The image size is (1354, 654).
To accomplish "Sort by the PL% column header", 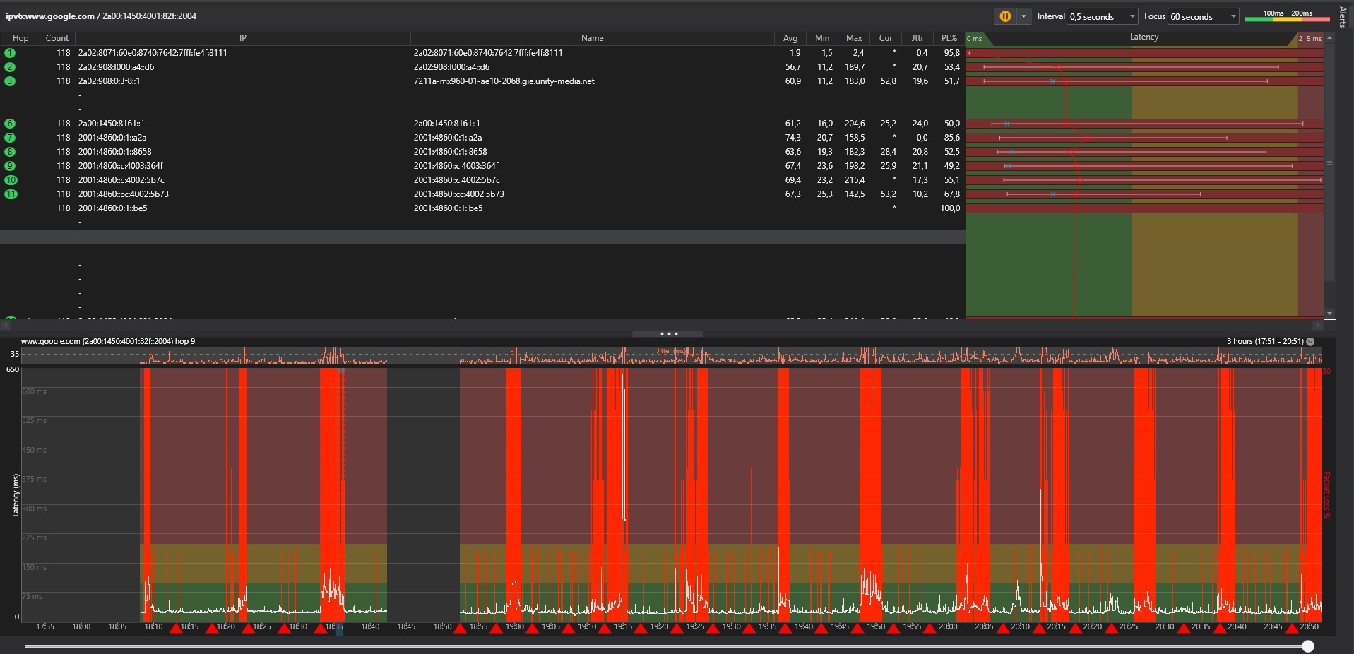I will [949, 38].
